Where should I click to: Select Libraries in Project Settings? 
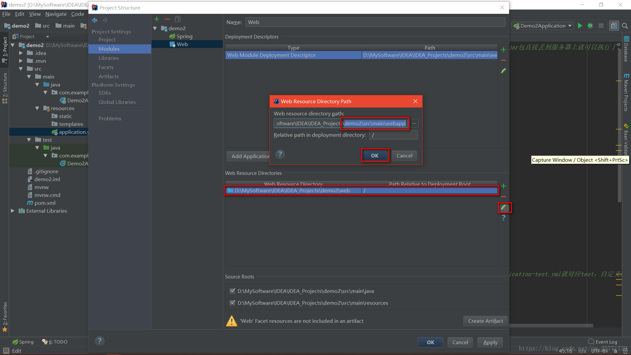pos(109,58)
